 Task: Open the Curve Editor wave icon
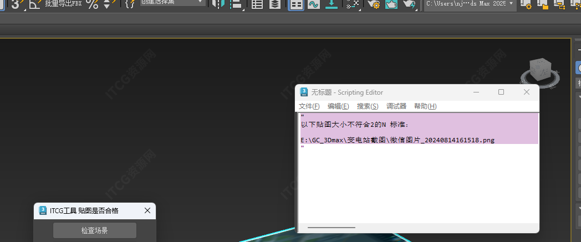[313, 4]
